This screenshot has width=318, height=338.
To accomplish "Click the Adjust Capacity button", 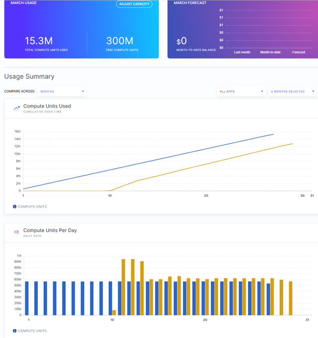I will [x=134, y=4].
